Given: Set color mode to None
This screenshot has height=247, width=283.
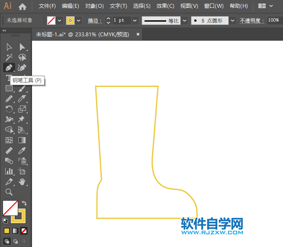Looking at the screenshot, I should (24, 231).
